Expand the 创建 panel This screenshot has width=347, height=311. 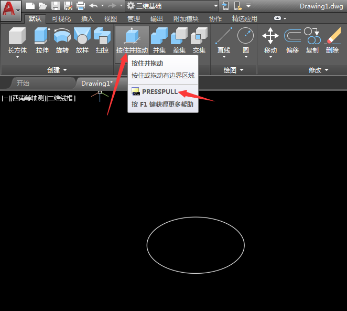click(57, 70)
